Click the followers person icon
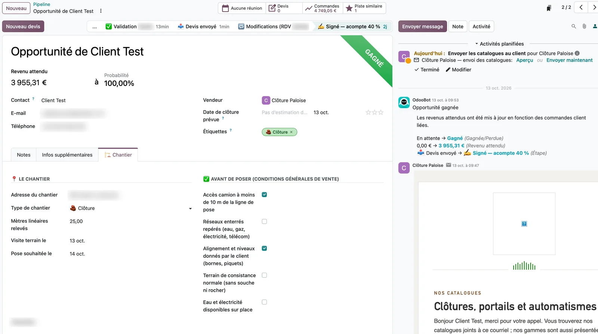Image resolution: width=598 pixels, height=334 pixels. click(x=595, y=27)
